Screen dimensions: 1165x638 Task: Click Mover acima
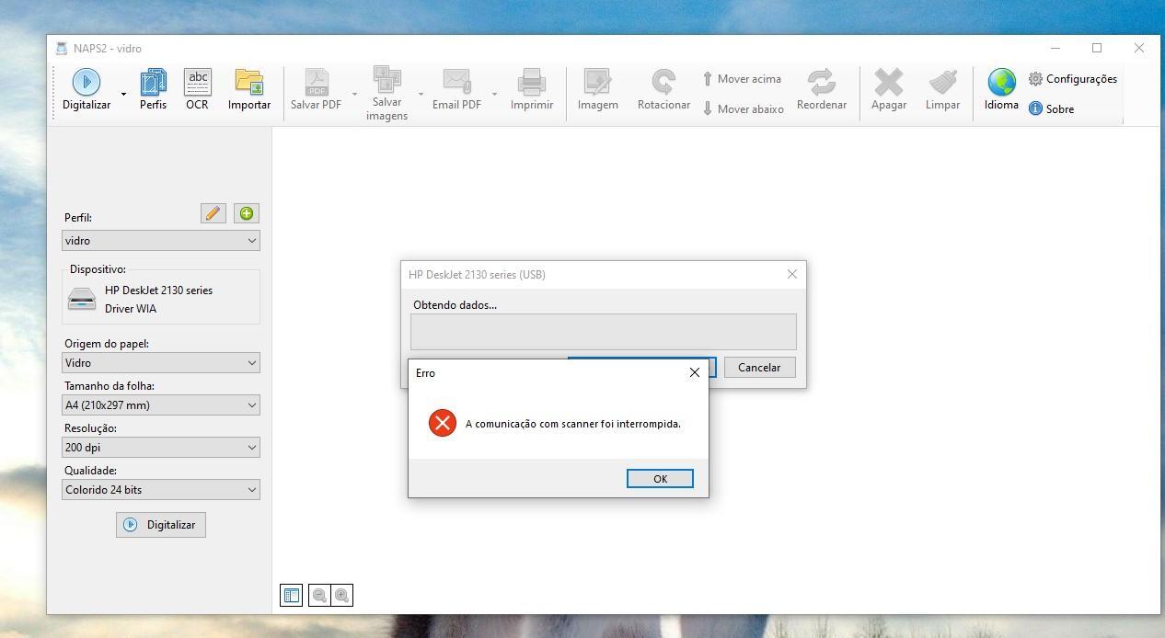click(742, 79)
